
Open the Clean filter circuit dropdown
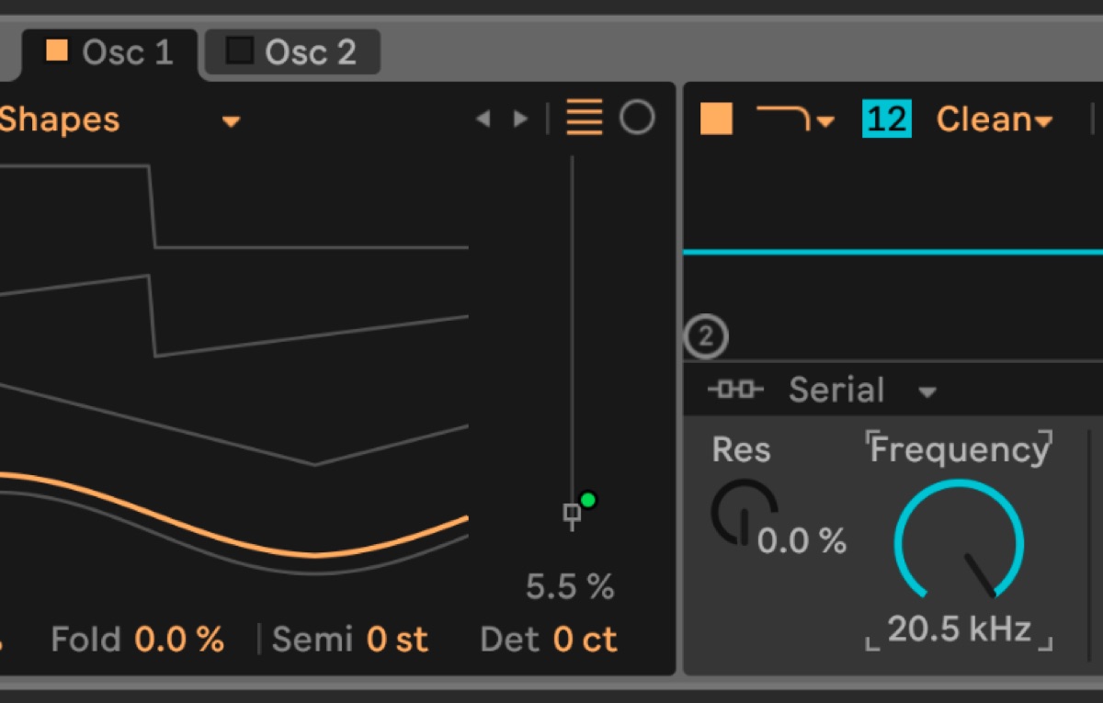click(x=995, y=119)
